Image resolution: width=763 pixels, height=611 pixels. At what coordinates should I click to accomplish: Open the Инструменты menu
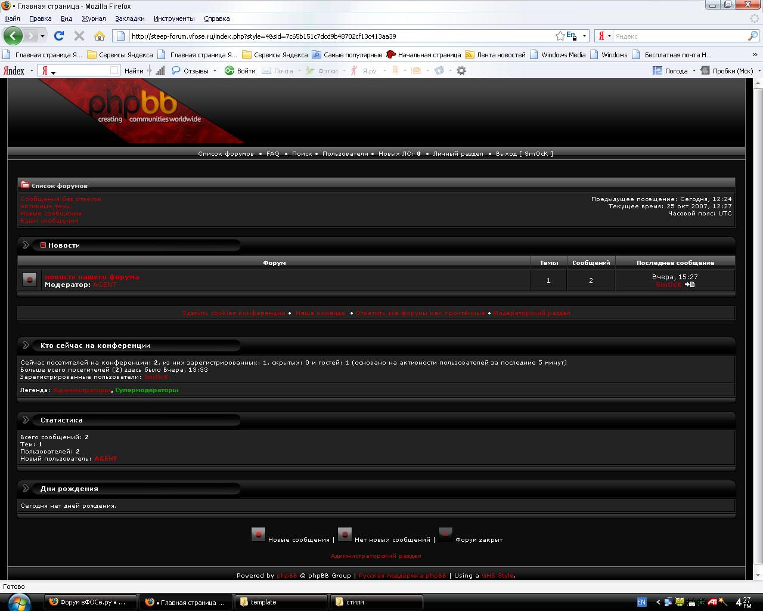[174, 18]
